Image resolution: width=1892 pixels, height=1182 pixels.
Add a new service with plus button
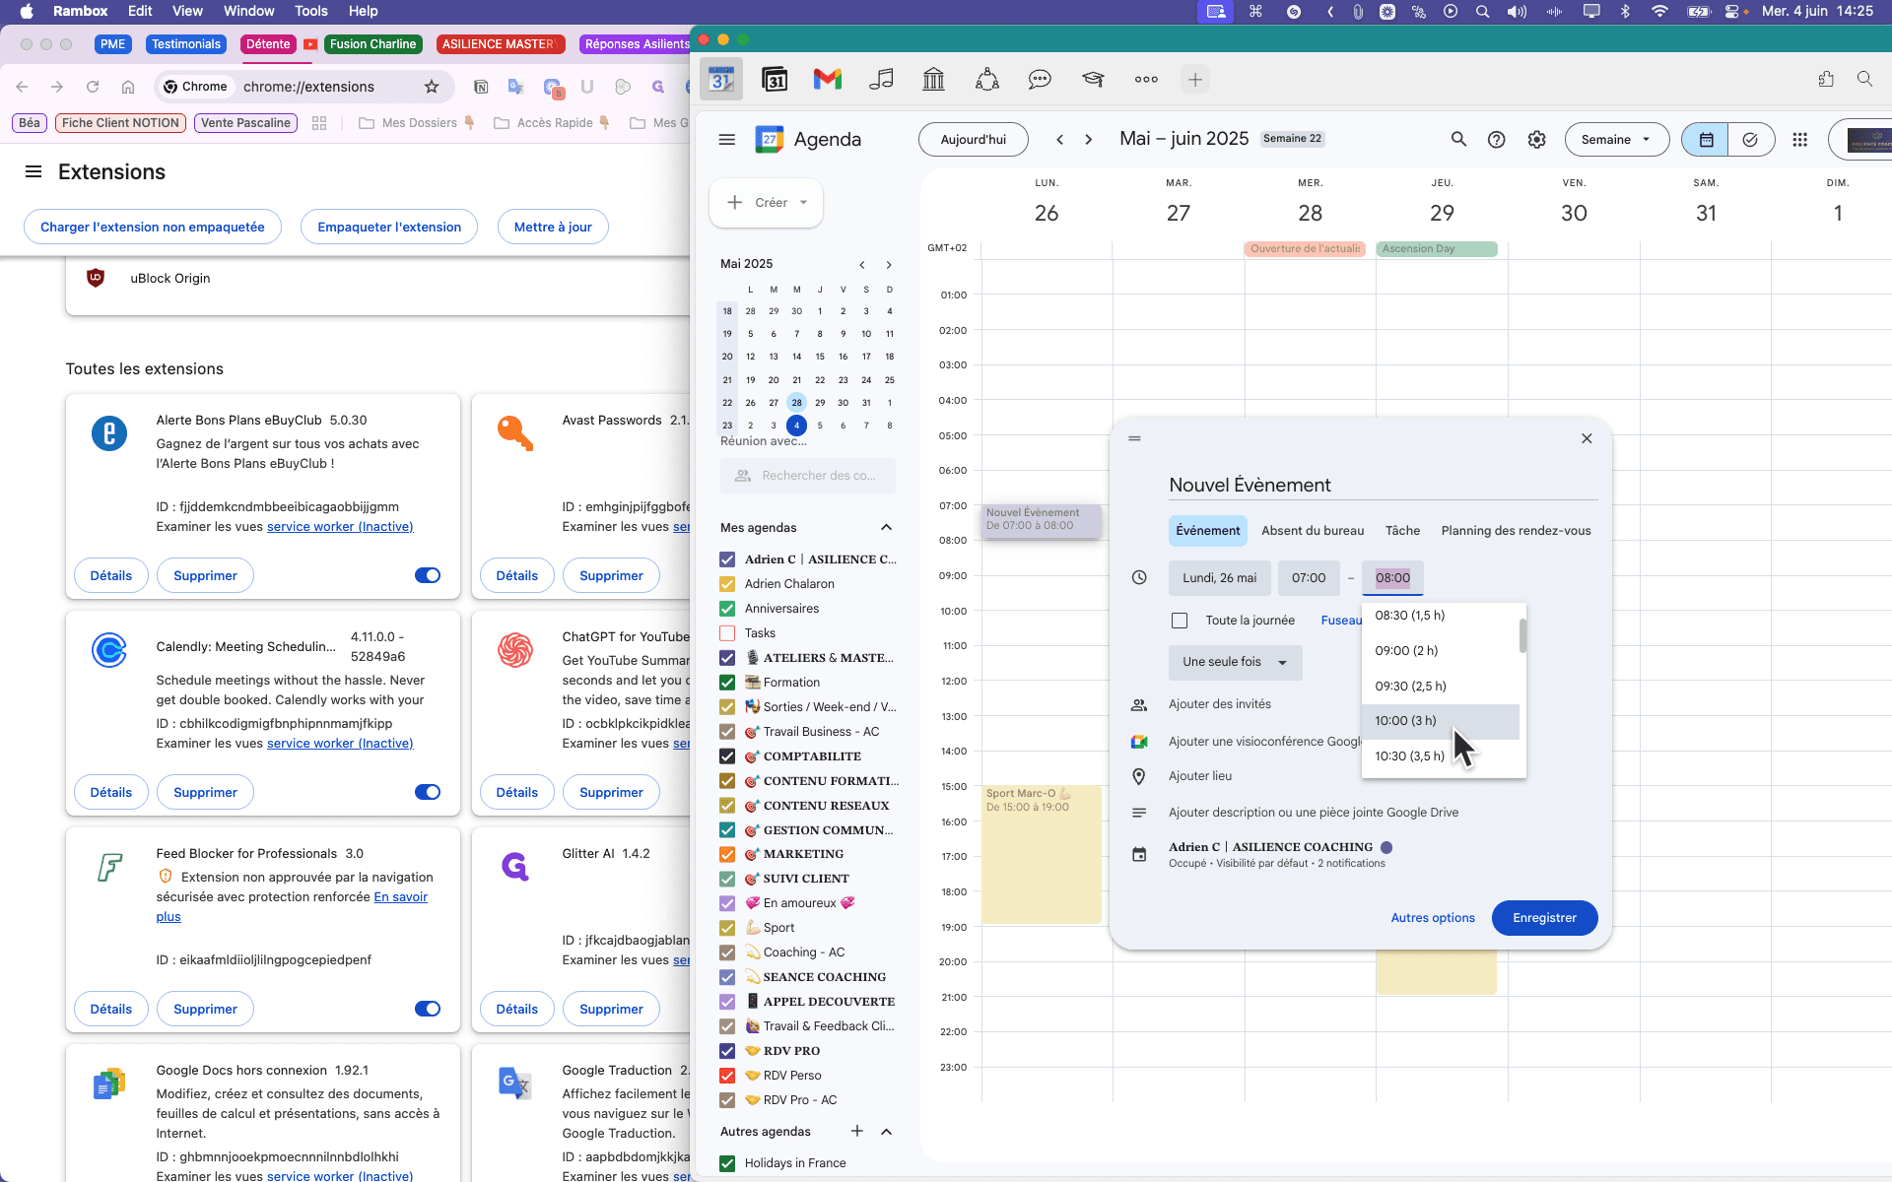(x=1195, y=80)
